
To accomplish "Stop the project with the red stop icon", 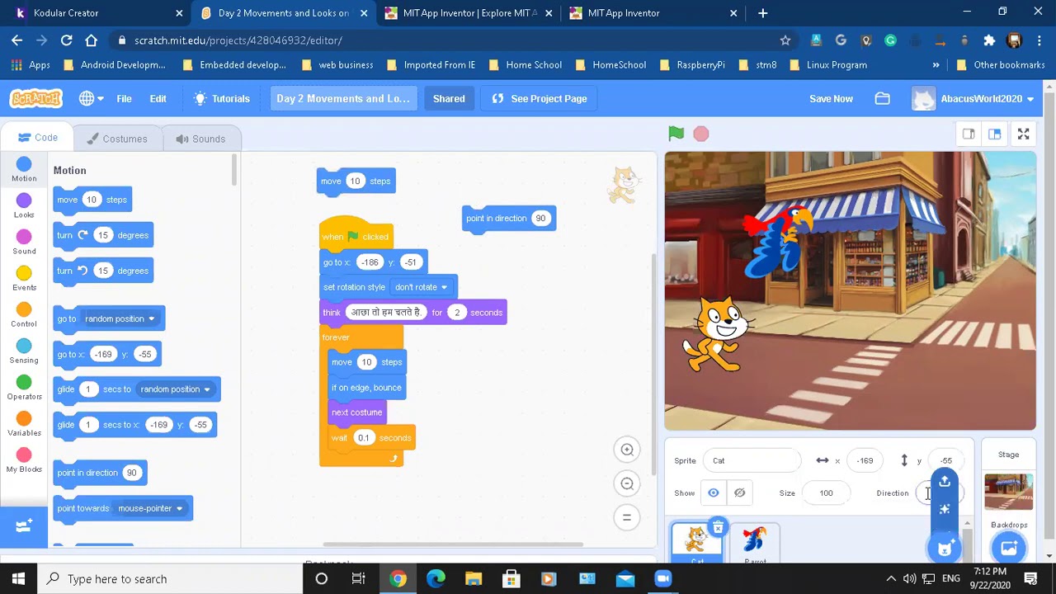I will (700, 134).
